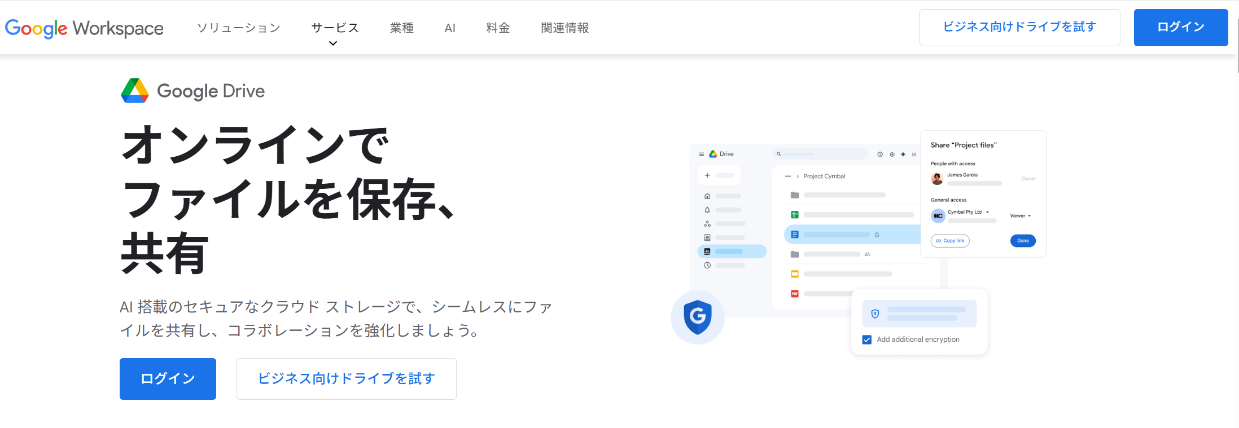Click the help question-mark icon in mockup
Image resolution: width=1239 pixels, height=428 pixels.
pyautogui.click(x=880, y=154)
